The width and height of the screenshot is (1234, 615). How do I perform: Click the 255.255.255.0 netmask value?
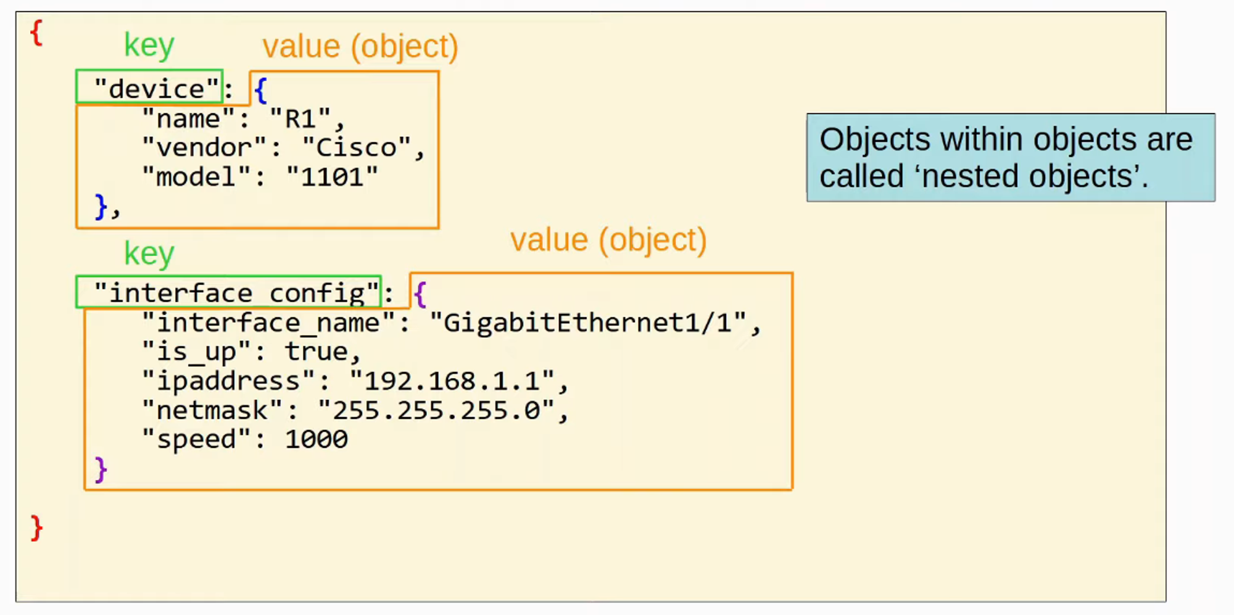point(436,410)
